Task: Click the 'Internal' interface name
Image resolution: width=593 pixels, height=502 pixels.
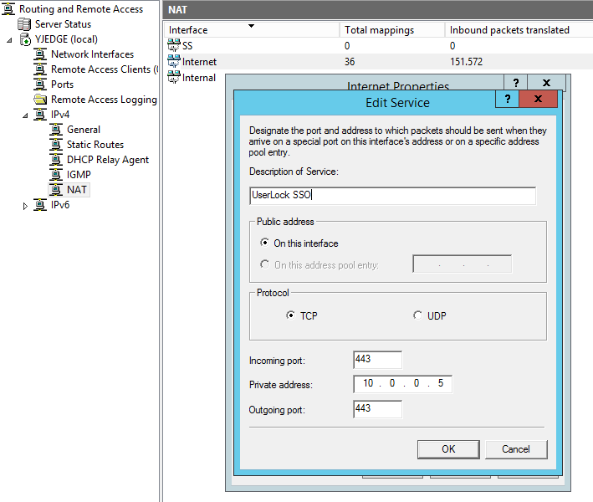Action: (x=199, y=78)
